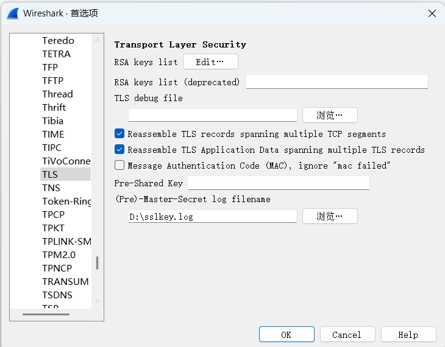Focus the Pre-Shared Key input field

click(279, 183)
